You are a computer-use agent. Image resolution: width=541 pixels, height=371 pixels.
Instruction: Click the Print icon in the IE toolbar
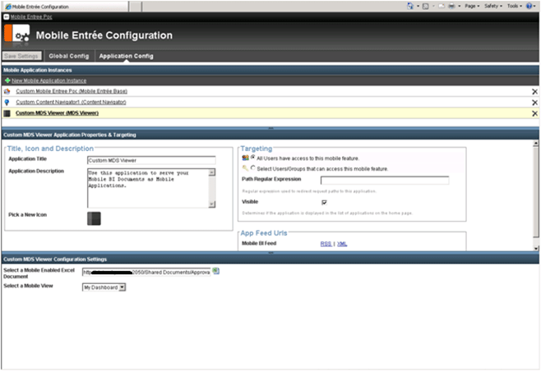point(451,7)
